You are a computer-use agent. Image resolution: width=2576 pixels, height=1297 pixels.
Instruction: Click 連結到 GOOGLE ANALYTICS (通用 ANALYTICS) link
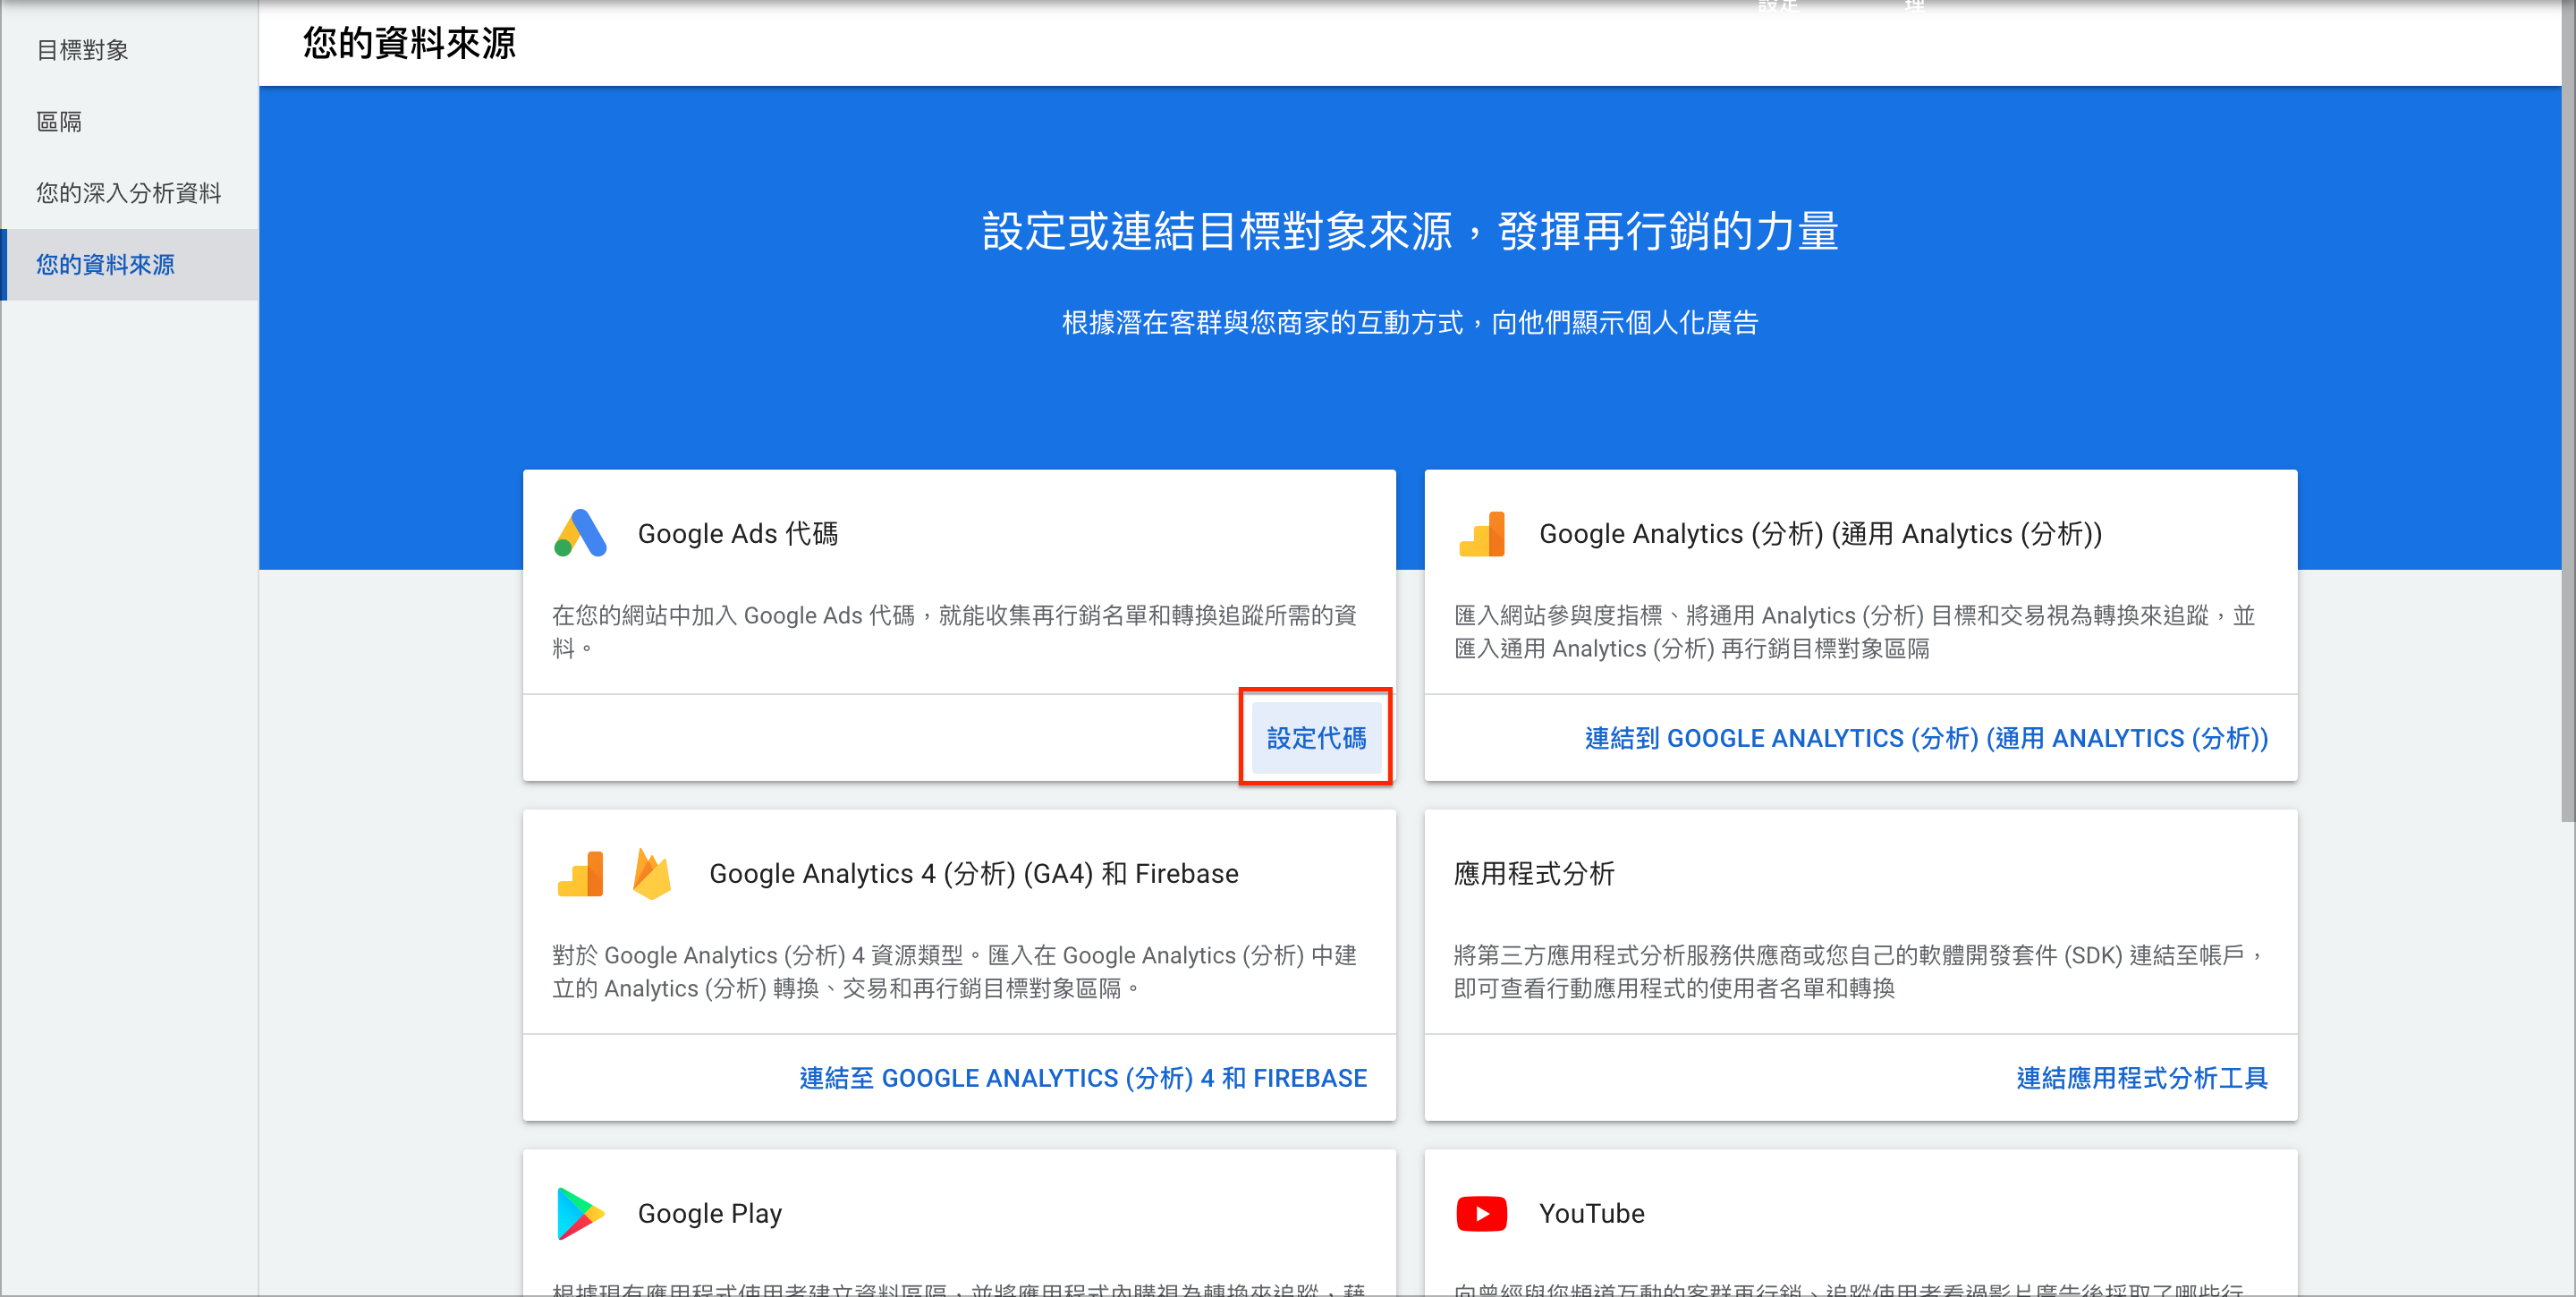pyautogui.click(x=1926, y=738)
